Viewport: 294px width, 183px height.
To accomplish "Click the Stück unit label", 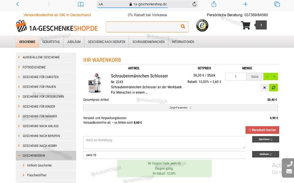I will 255,77.
